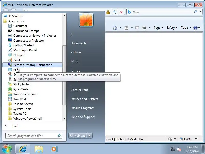205x154 pixels.
Task: Click the Internet Explorer Refresh icon
Action: point(115,12)
